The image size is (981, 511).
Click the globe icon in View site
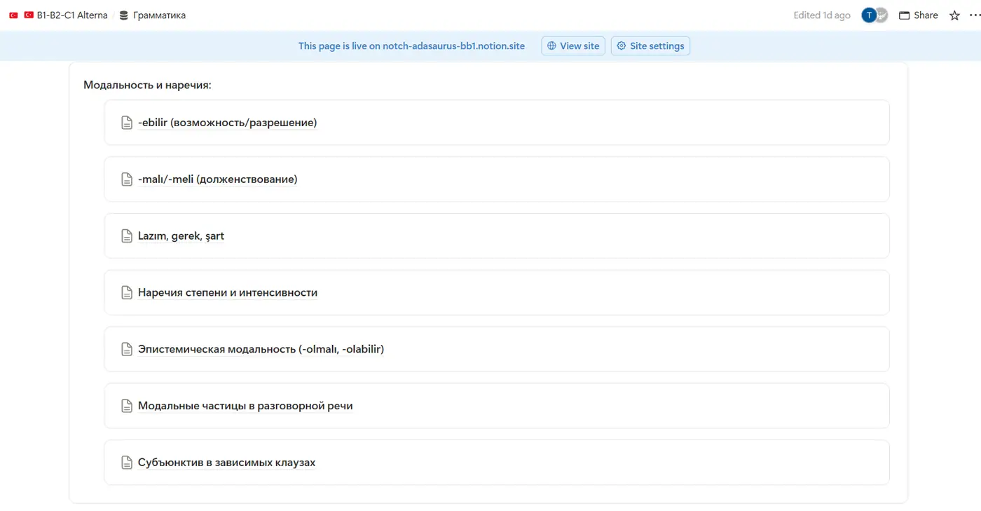click(551, 46)
